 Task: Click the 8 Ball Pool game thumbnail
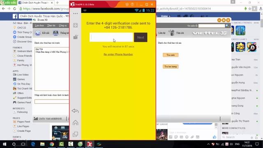(x=251, y=47)
